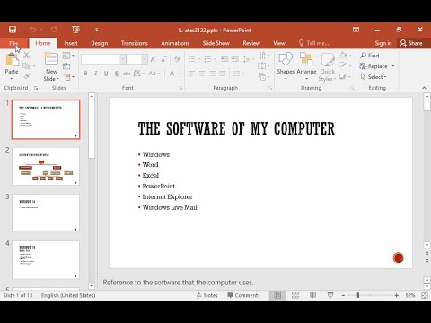Screen dimensions: 431x323
Task: Click the New Slide icon
Action: pyautogui.click(x=51, y=59)
